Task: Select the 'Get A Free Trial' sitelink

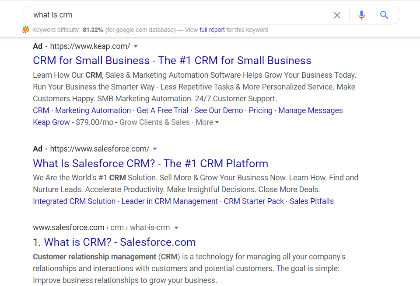Action: 162,110
